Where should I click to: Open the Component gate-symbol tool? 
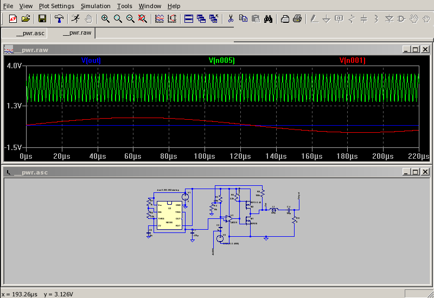(401, 19)
